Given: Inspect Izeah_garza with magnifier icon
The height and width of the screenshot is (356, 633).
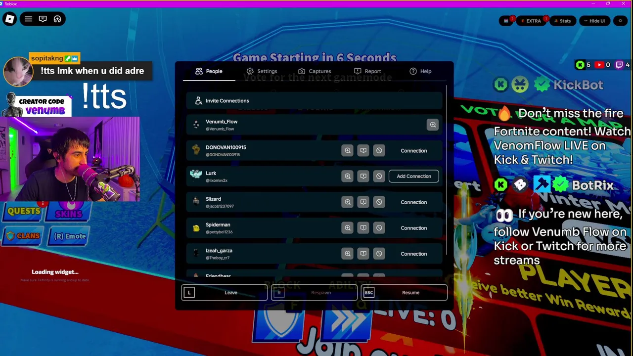Looking at the screenshot, I should tap(348, 253).
